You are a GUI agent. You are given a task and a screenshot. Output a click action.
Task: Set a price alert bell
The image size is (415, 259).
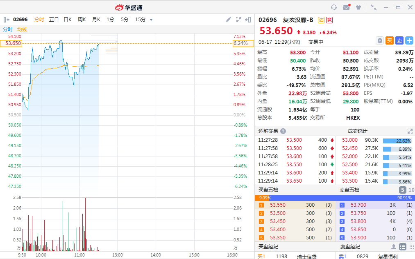[x=380, y=41]
